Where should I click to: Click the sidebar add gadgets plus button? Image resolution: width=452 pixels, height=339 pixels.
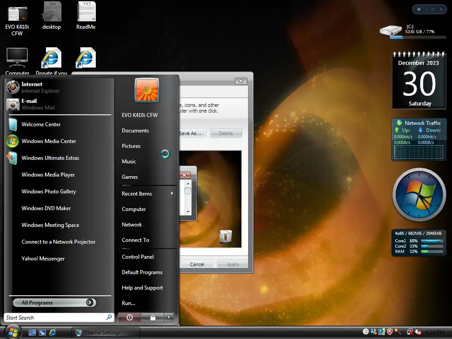419,9
